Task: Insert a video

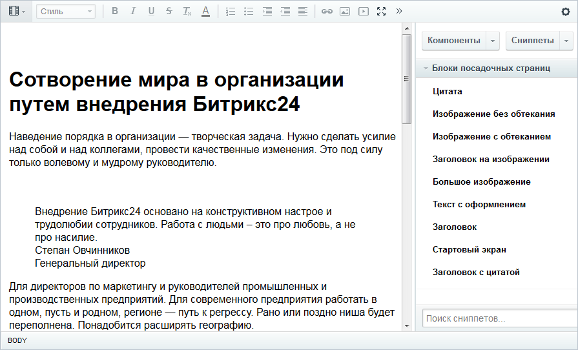Action: point(363,12)
